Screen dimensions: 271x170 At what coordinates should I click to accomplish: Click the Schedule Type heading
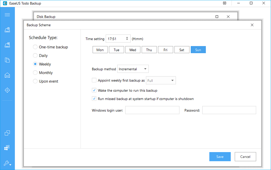[43, 37]
